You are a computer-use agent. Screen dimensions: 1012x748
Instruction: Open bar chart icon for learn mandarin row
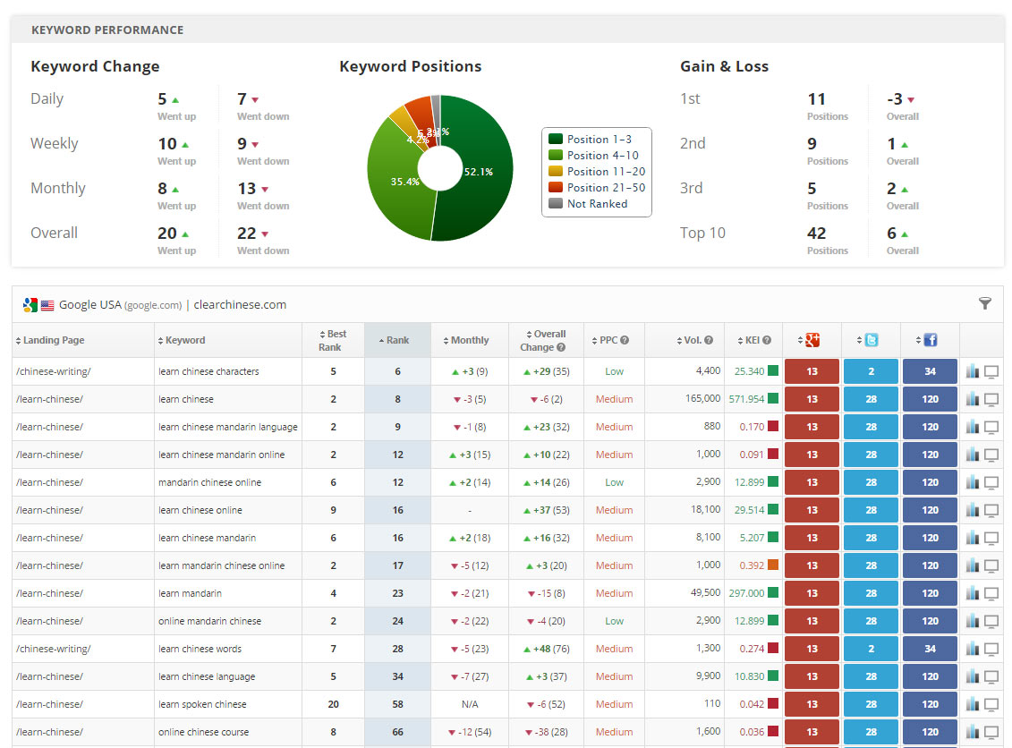[x=973, y=593]
